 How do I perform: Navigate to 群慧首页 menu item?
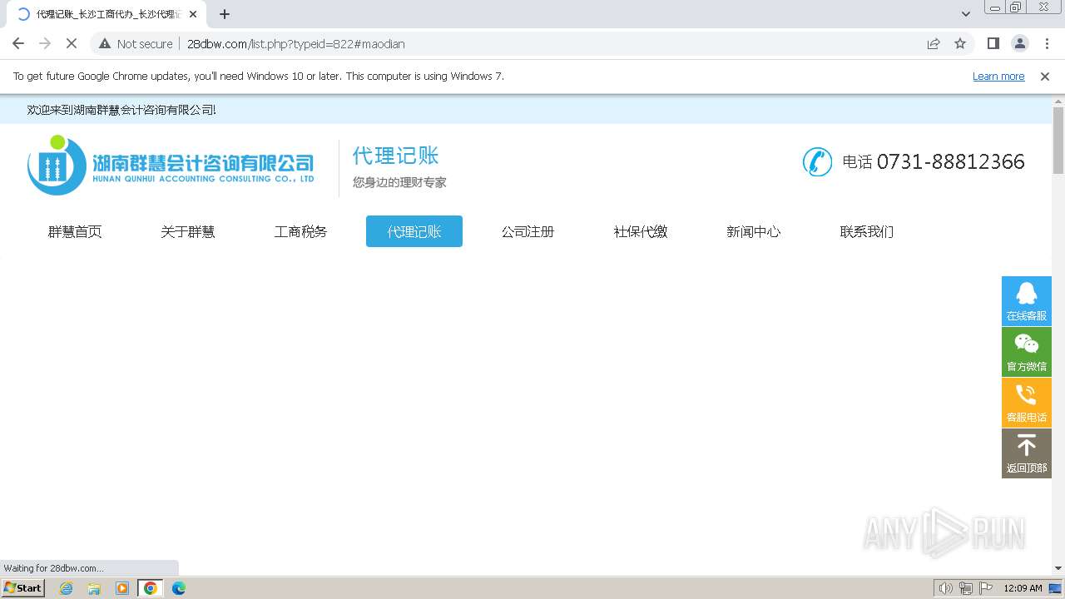(x=75, y=231)
